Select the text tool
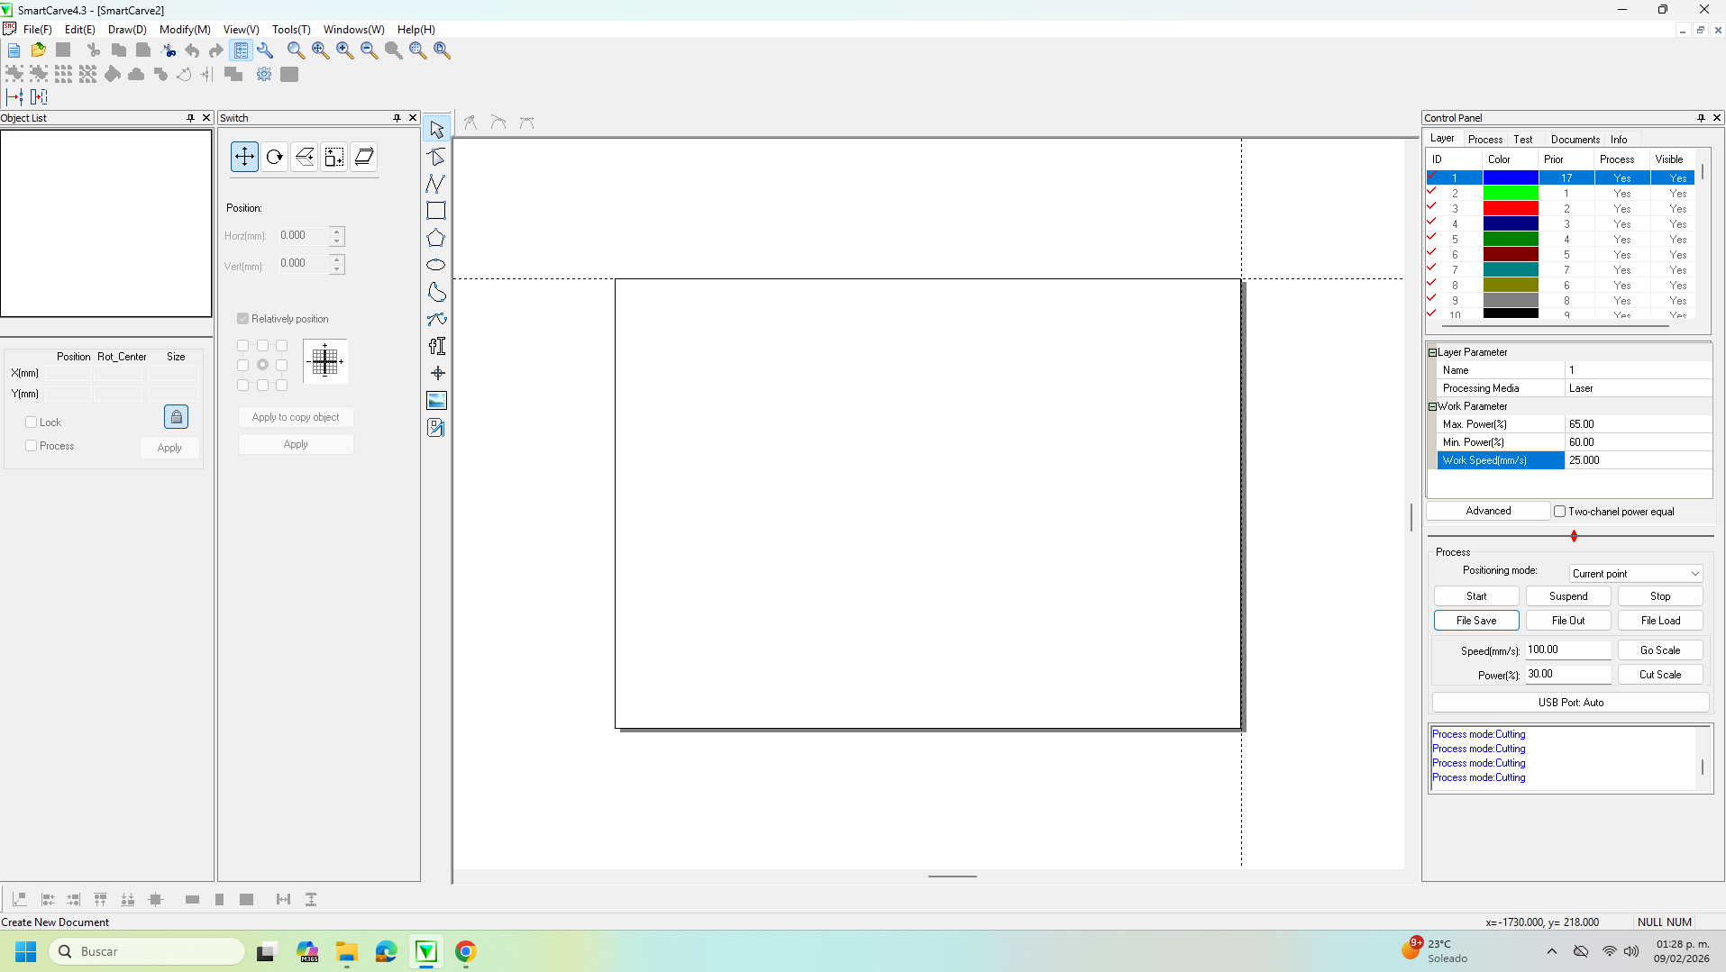 [436, 346]
